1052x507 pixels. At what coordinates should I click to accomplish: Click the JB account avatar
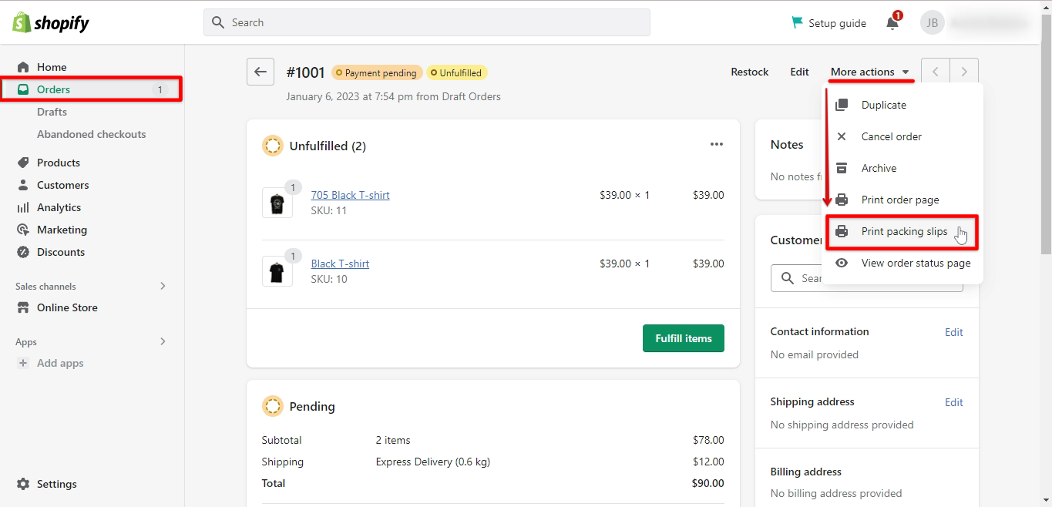pyautogui.click(x=932, y=22)
